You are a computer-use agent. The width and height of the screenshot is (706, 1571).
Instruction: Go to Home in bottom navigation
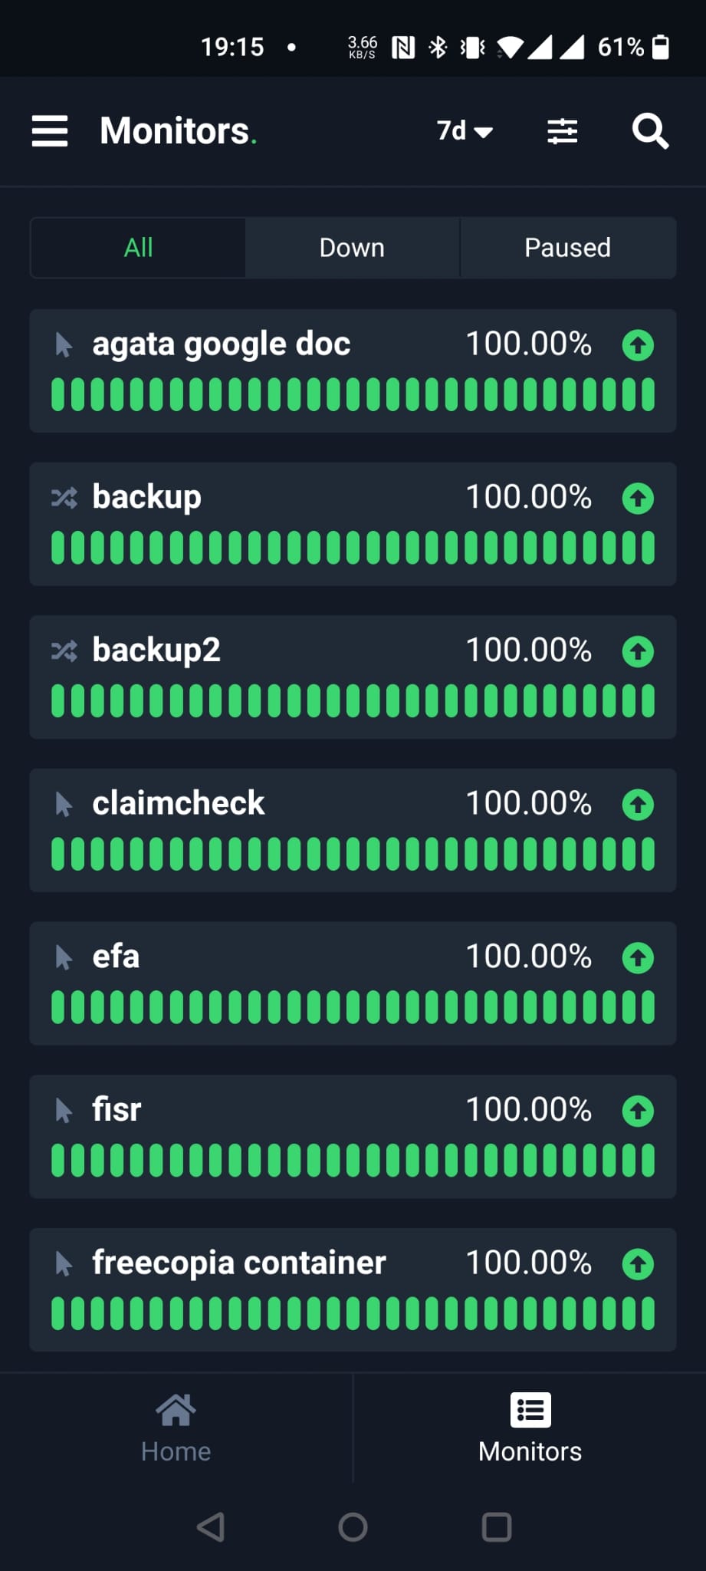click(176, 1428)
